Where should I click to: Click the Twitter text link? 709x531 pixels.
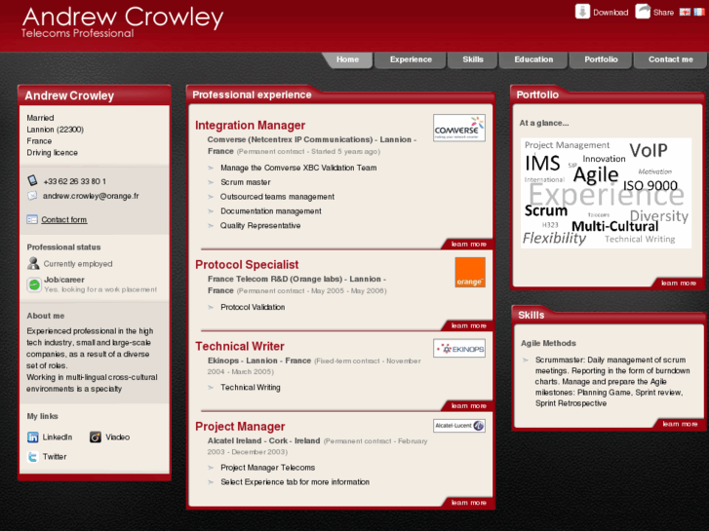pos(55,456)
